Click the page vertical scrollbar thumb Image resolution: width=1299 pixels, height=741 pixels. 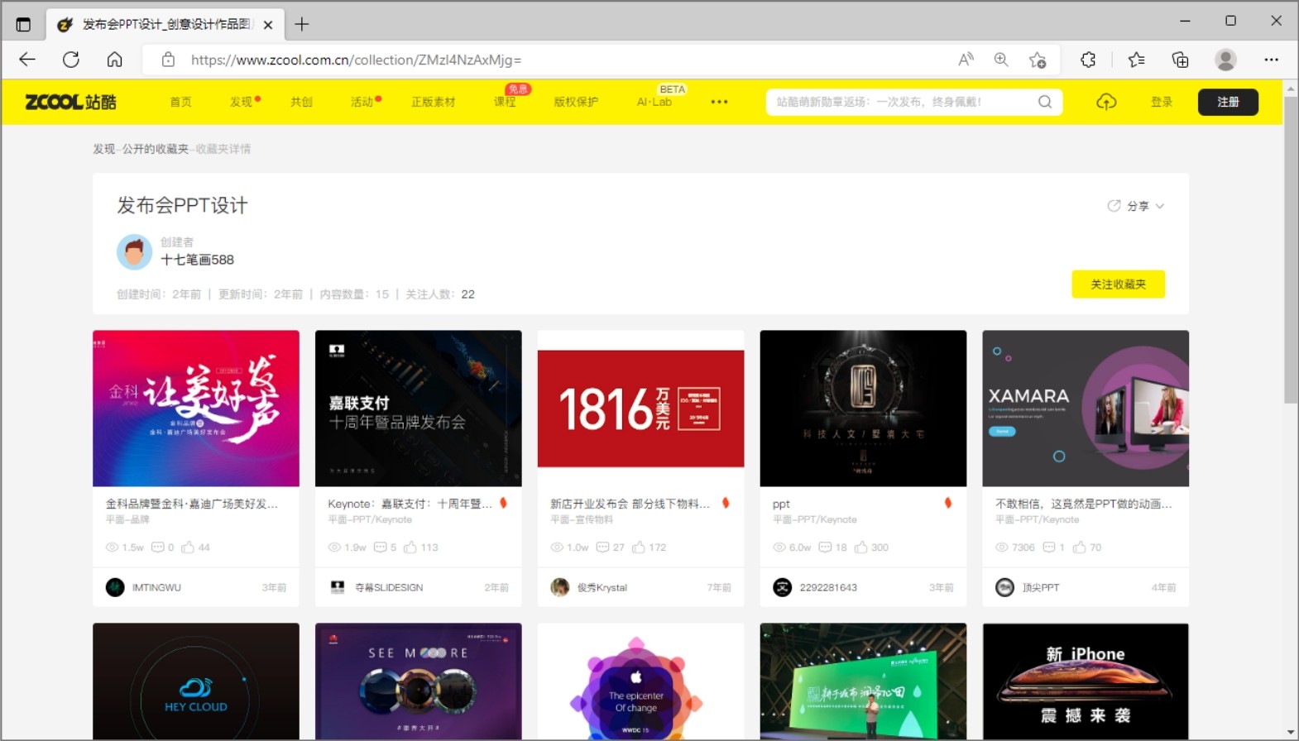click(x=1291, y=250)
